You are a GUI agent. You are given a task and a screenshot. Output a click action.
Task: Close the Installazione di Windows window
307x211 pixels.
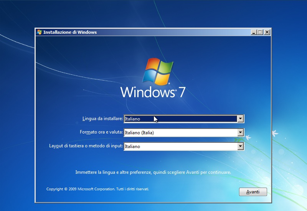point(267,32)
